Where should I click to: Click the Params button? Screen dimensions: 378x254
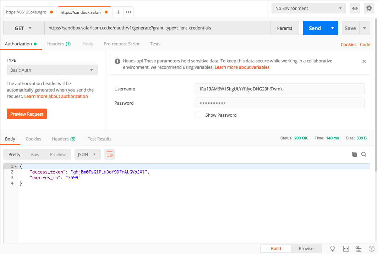click(284, 28)
